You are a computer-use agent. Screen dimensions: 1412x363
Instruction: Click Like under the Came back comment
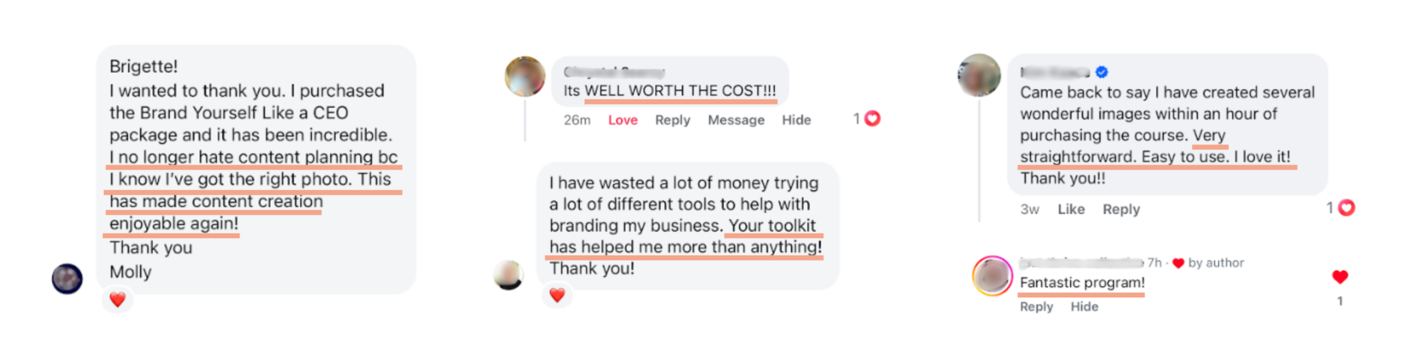coord(1071,209)
